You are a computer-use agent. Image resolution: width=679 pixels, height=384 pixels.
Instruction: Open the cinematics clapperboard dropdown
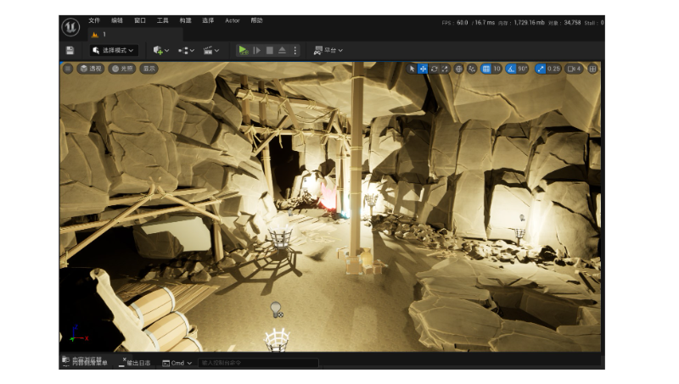210,51
